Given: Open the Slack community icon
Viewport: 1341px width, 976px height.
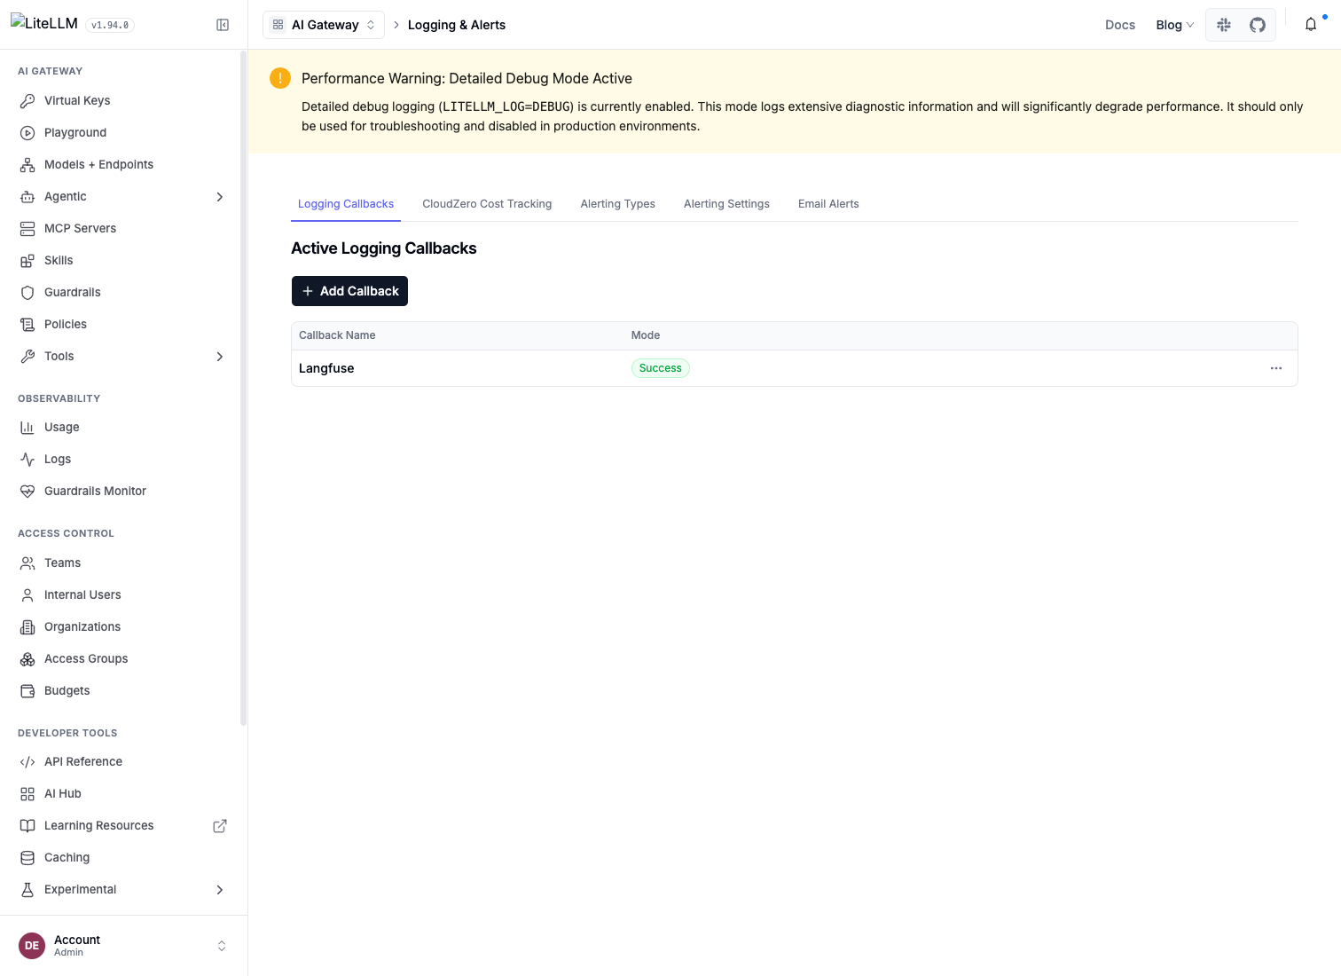Looking at the screenshot, I should pos(1224,25).
